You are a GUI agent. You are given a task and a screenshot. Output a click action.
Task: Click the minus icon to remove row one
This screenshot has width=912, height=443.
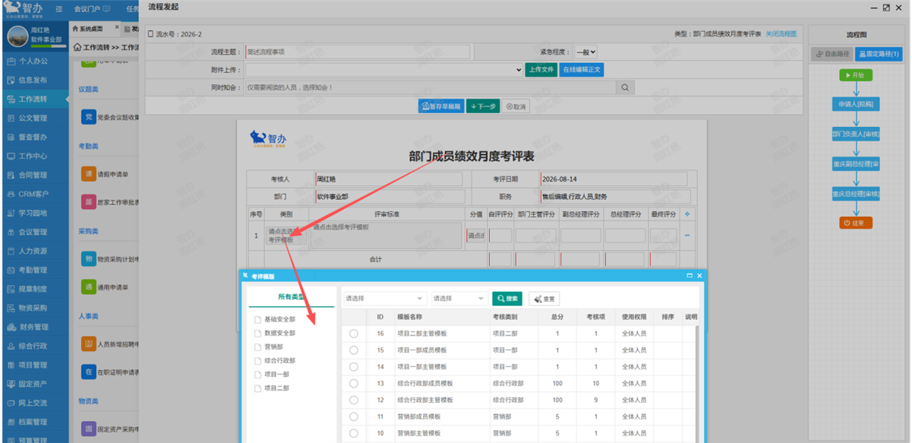click(688, 236)
